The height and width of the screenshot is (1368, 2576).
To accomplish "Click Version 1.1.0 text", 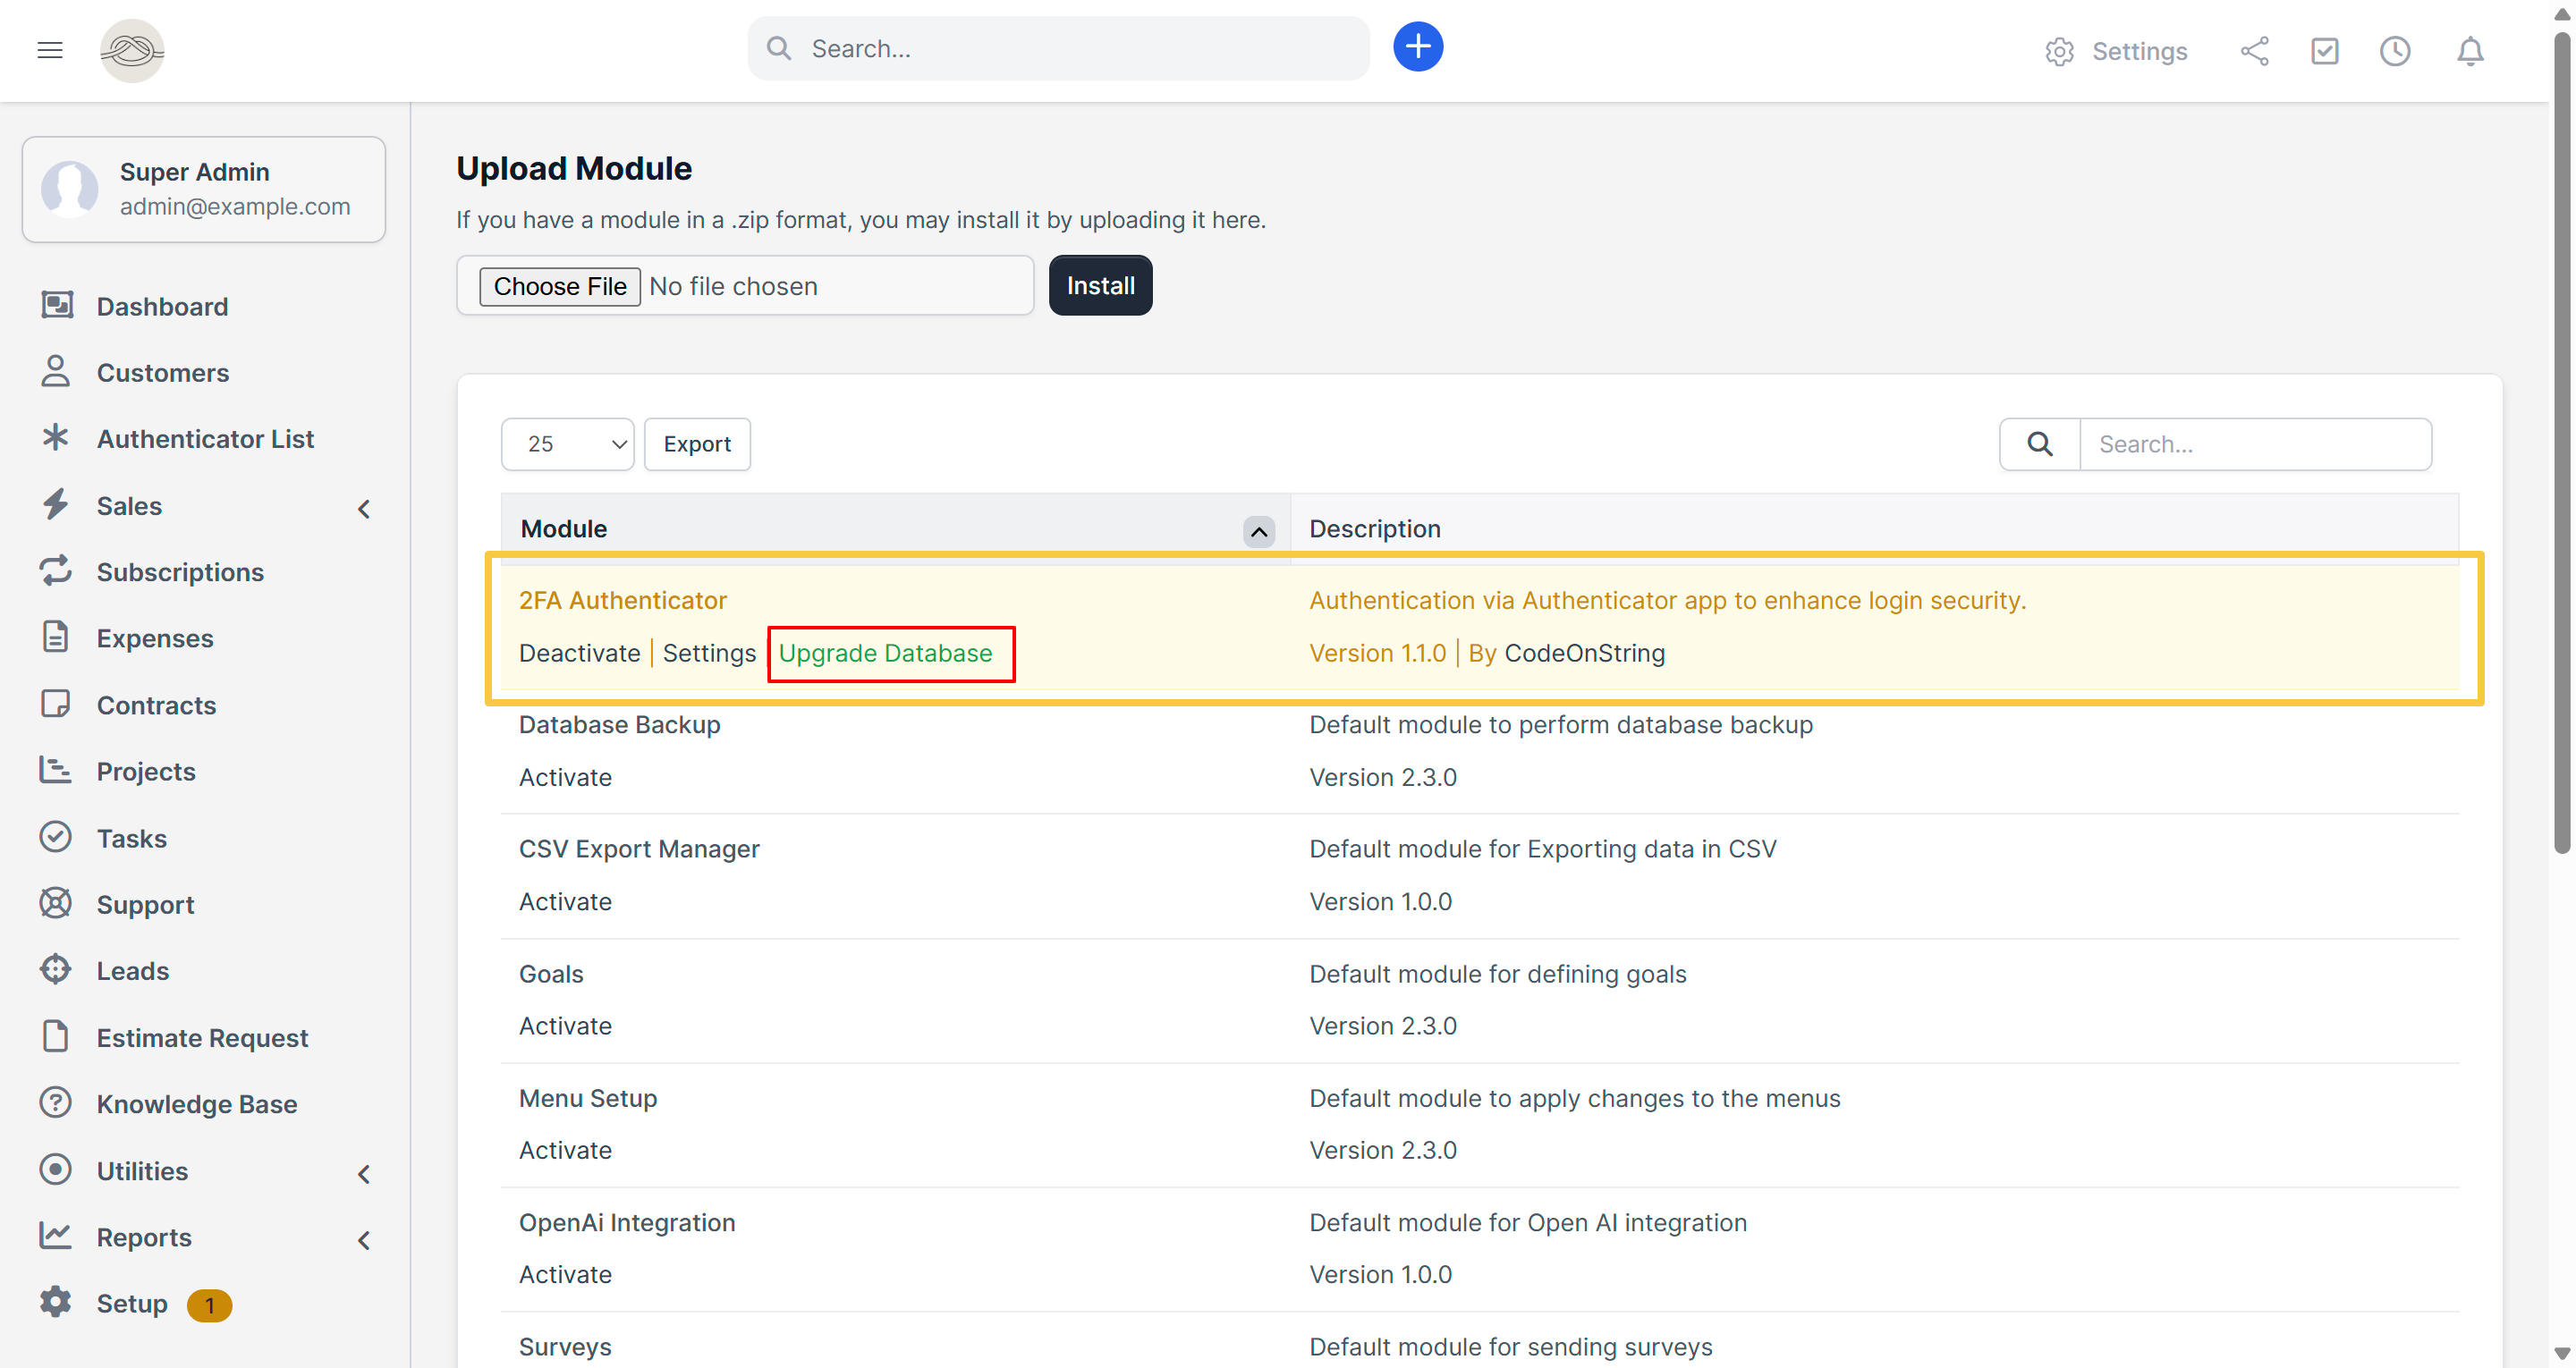I will click(1377, 653).
